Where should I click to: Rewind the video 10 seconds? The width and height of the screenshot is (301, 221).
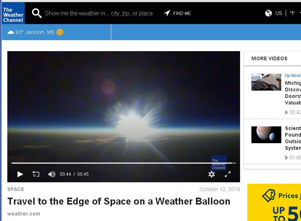36,174
